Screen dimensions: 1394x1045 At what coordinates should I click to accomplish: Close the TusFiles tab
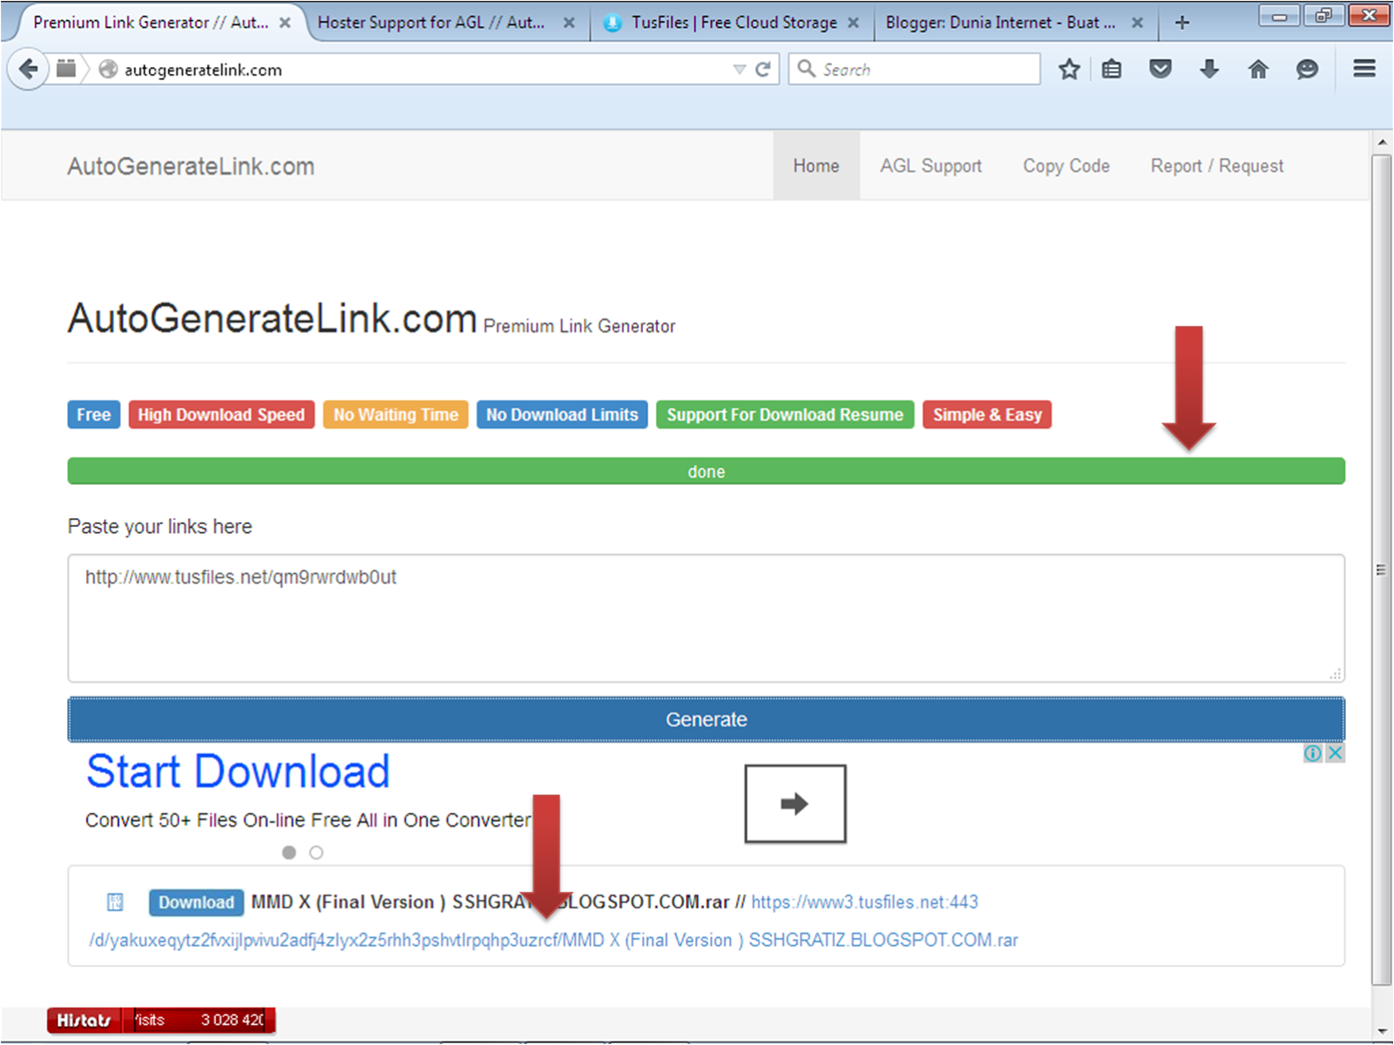[x=854, y=23]
